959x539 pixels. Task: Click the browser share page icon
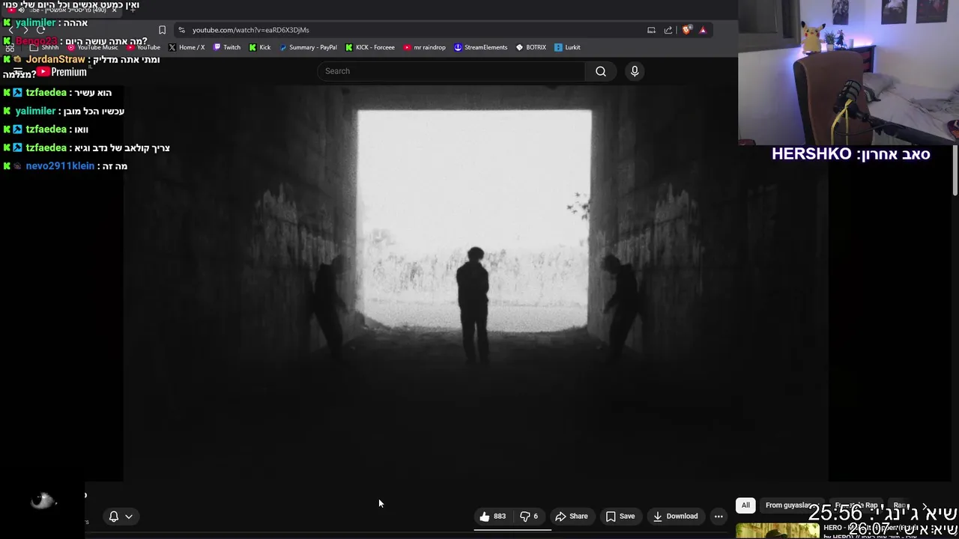(x=668, y=30)
